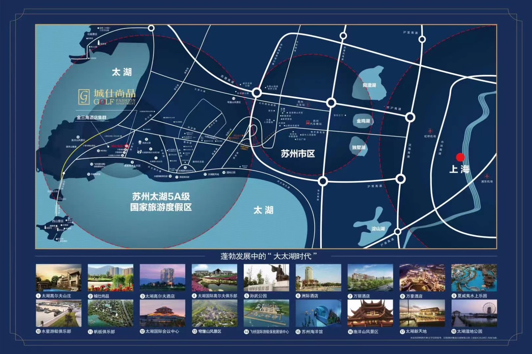Click the Suzhou train station icon

(308, 105)
